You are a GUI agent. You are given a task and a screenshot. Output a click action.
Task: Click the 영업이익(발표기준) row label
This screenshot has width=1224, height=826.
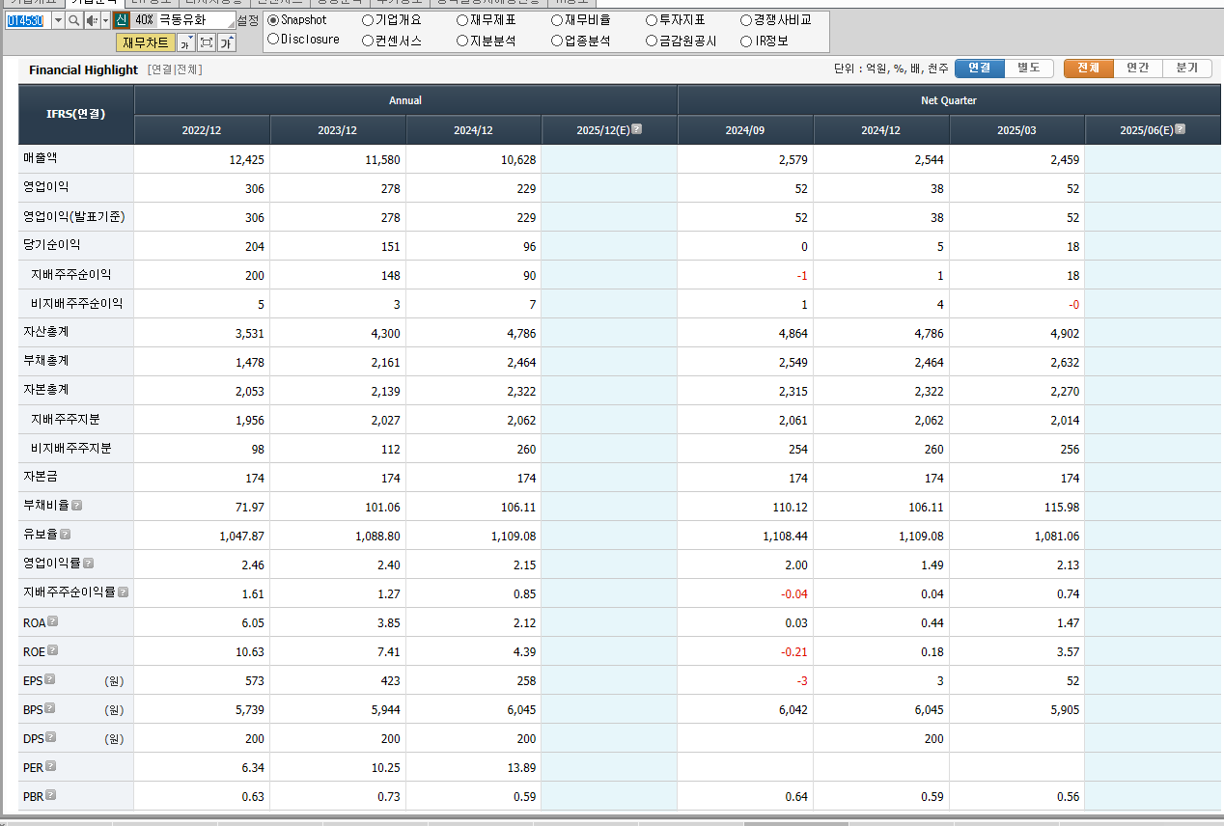click(x=74, y=216)
